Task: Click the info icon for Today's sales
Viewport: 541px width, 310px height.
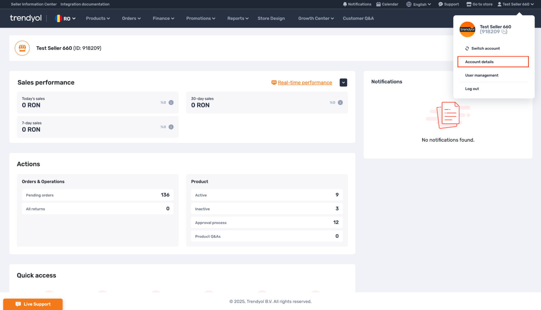Action: point(171,102)
